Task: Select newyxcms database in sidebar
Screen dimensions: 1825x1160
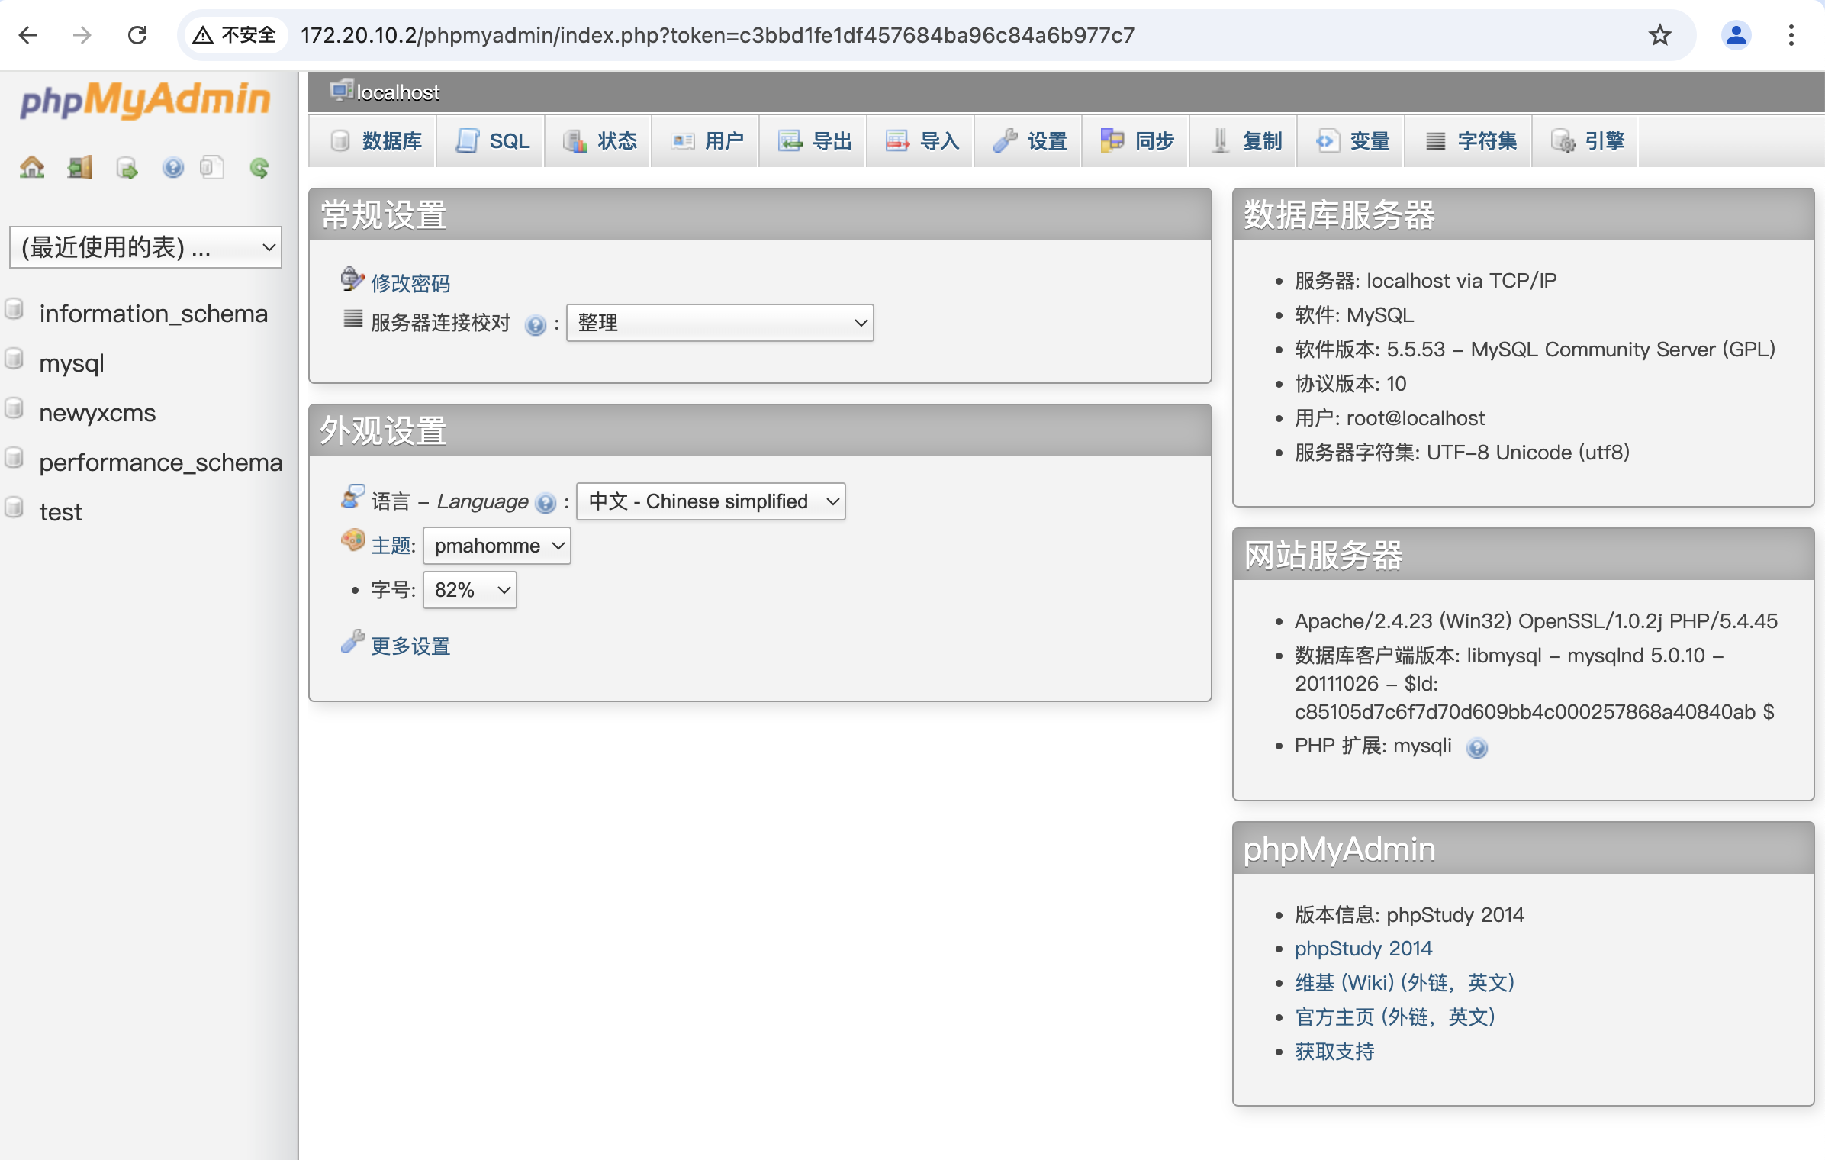Action: 97,413
